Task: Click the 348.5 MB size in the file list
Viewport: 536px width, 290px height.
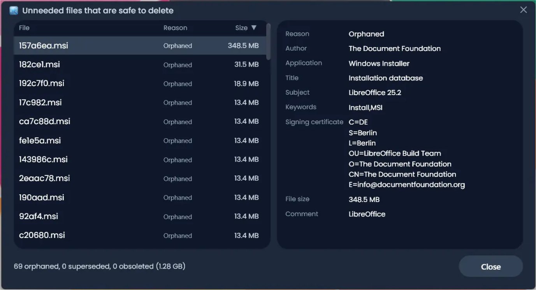Action: [243, 46]
